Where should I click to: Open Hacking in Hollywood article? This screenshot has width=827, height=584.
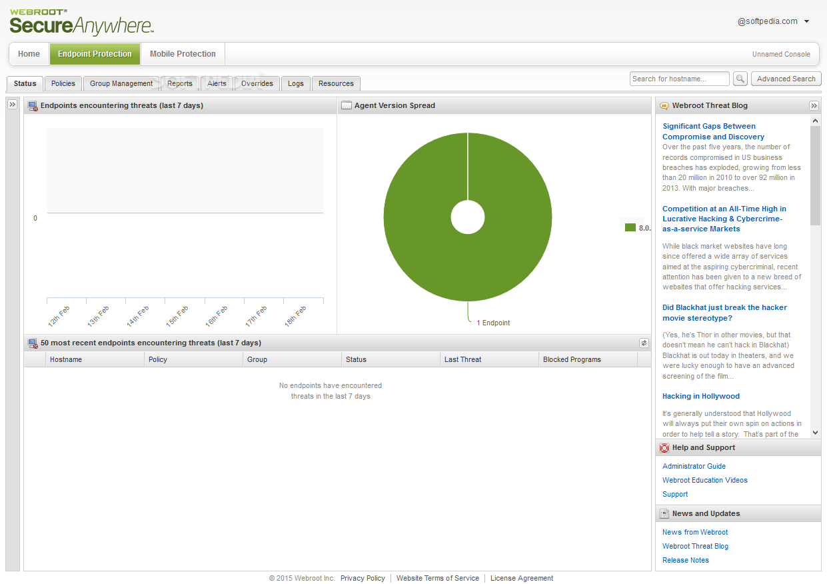pyautogui.click(x=701, y=396)
